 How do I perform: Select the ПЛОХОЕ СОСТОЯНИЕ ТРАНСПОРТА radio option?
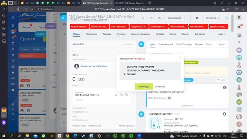(x=124, y=70)
